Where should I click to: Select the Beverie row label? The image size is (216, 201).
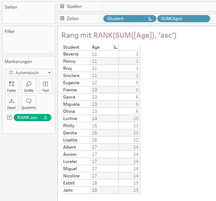pos(71,54)
